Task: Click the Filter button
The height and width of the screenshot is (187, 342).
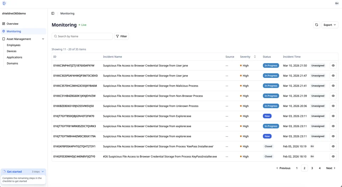Action: [121, 36]
